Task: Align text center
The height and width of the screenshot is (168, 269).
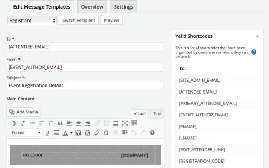Action: click(79, 123)
